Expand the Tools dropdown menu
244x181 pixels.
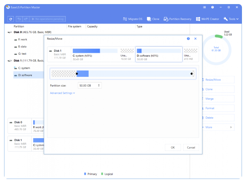(231, 19)
